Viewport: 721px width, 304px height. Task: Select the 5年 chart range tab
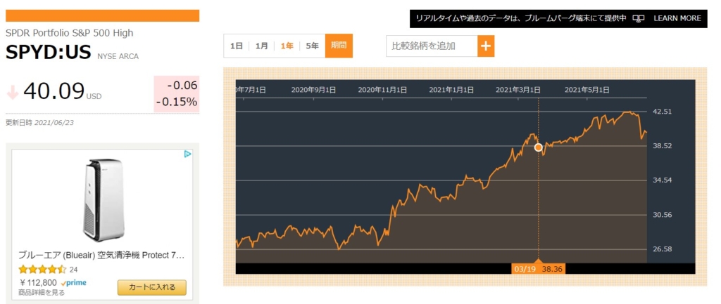[x=312, y=46]
